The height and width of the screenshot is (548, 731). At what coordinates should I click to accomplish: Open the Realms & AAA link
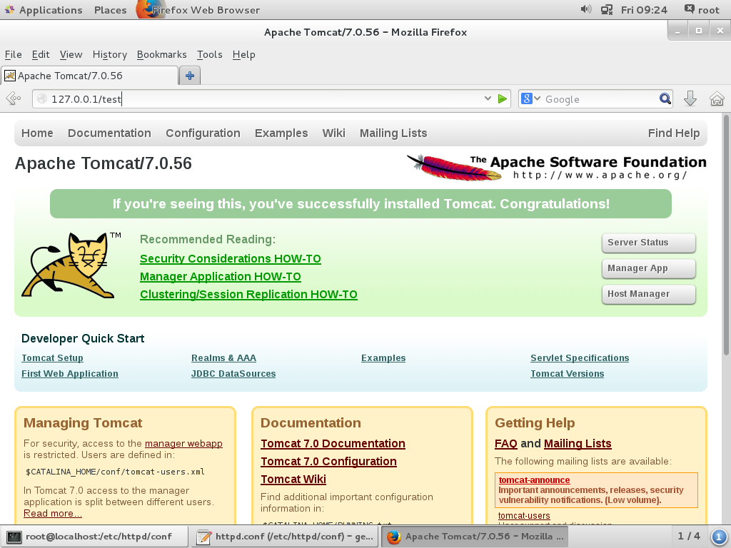point(223,358)
